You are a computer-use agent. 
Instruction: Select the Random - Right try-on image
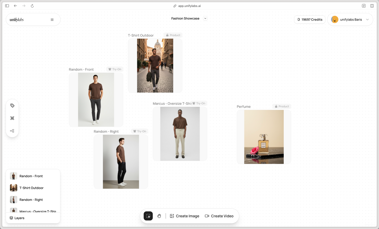(121, 162)
